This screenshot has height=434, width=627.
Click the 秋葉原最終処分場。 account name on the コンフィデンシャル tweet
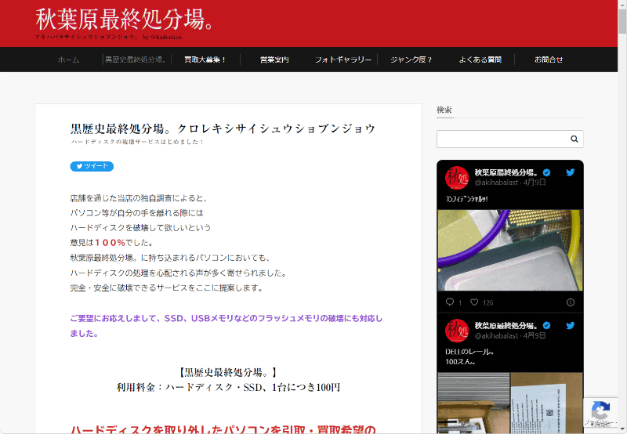[x=506, y=172]
